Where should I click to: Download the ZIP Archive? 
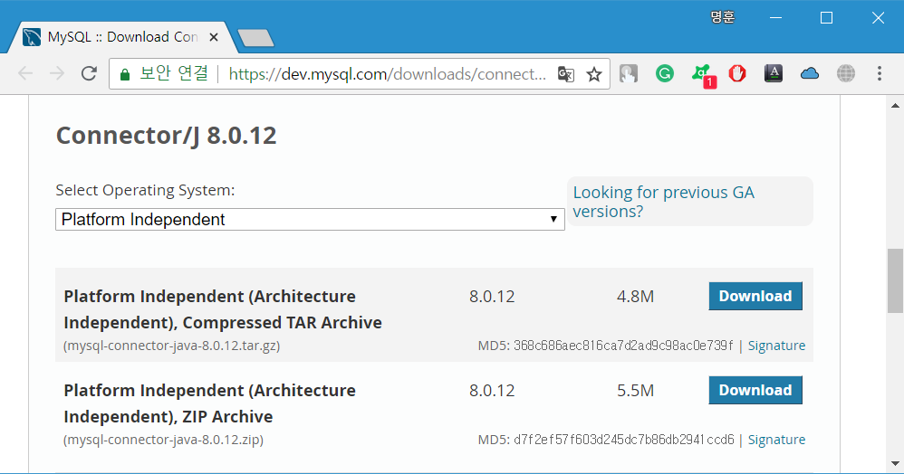755,390
